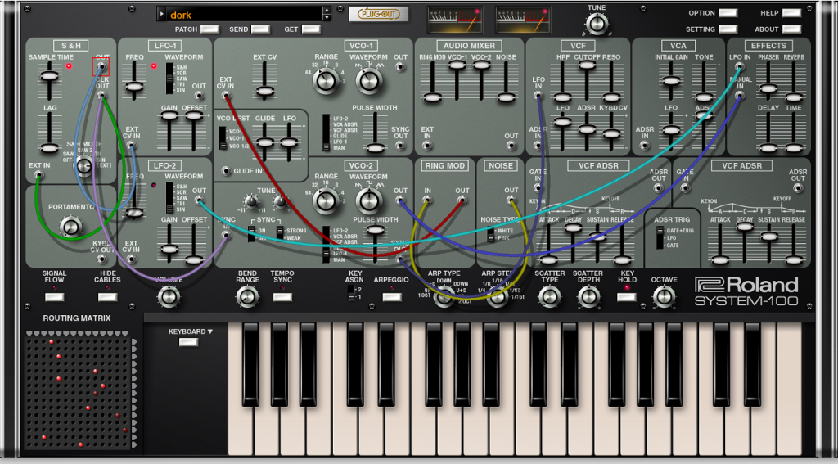The image size is (838, 464).
Task: Click the BEND RANGE knob
Action: tap(247, 297)
